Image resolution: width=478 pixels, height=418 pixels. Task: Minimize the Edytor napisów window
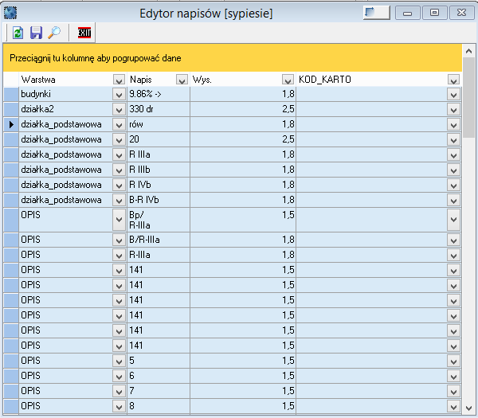tap(408, 13)
